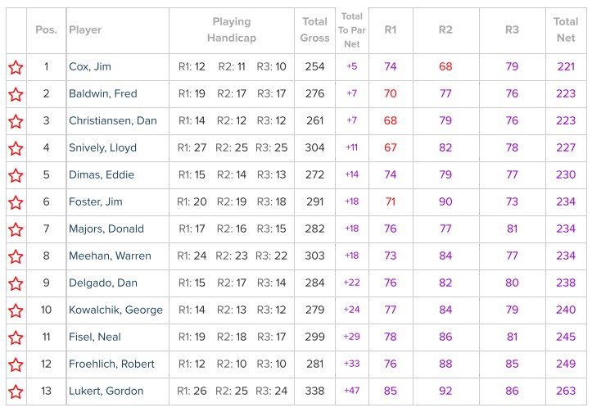The image size is (592, 412).
Task: Click the R2 column header
Action: click(445, 29)
